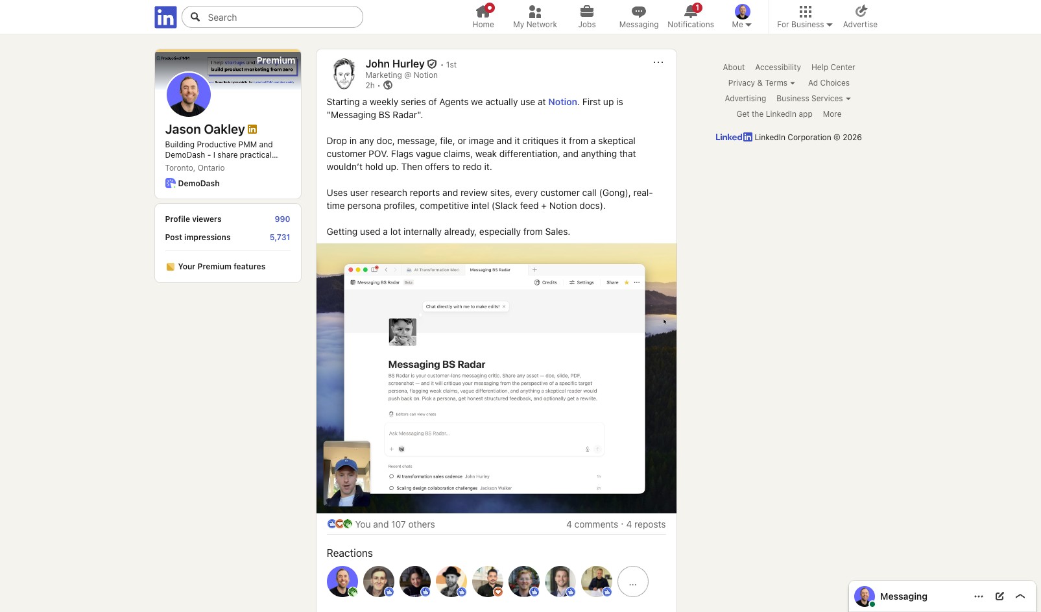The image size is (1041, 612).
Task: Show the 4 comments on the post
Action: click(x=592, y=524)
